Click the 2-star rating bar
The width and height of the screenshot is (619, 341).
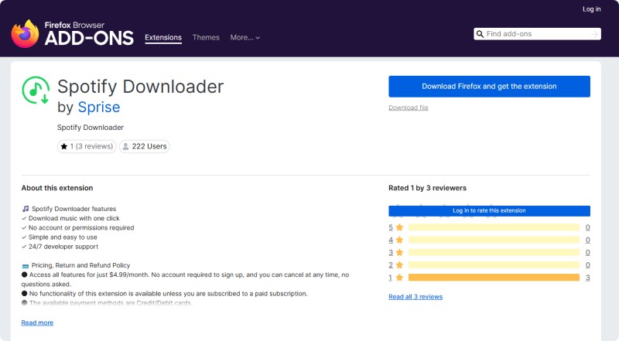point(494,264)
